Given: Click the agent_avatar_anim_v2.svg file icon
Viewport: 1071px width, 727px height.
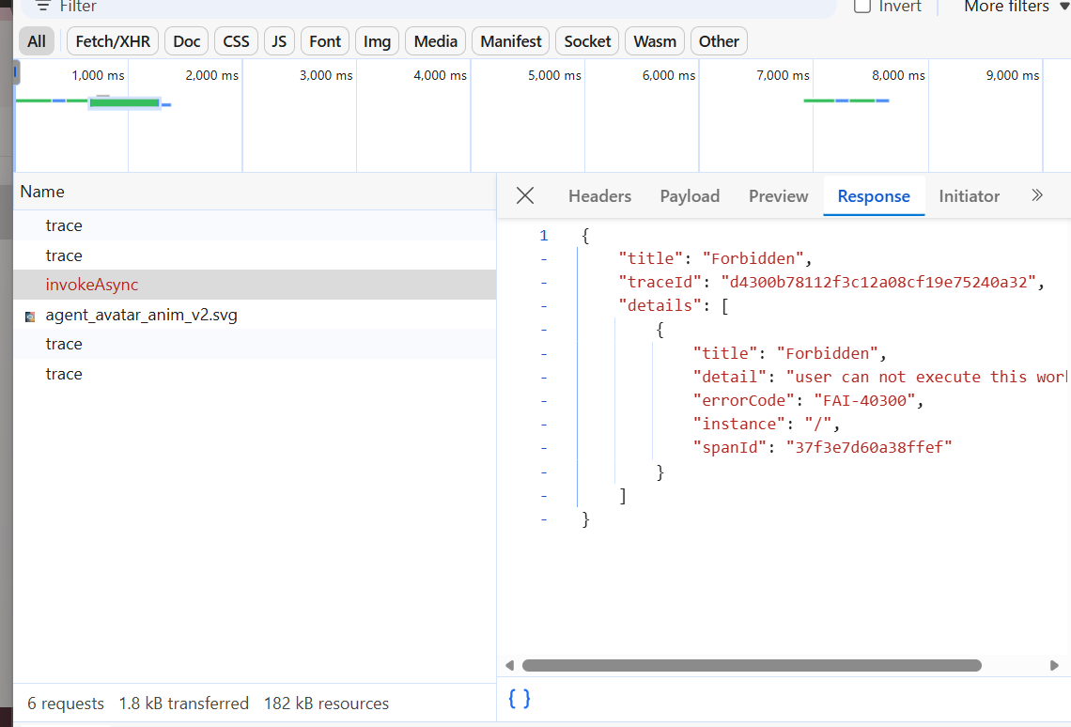Looking at the screenshot, I should click(30, 316).
